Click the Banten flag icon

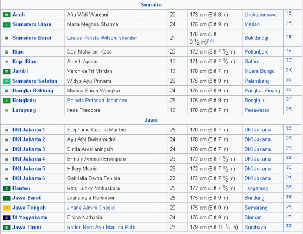click(x=6, y=189)
